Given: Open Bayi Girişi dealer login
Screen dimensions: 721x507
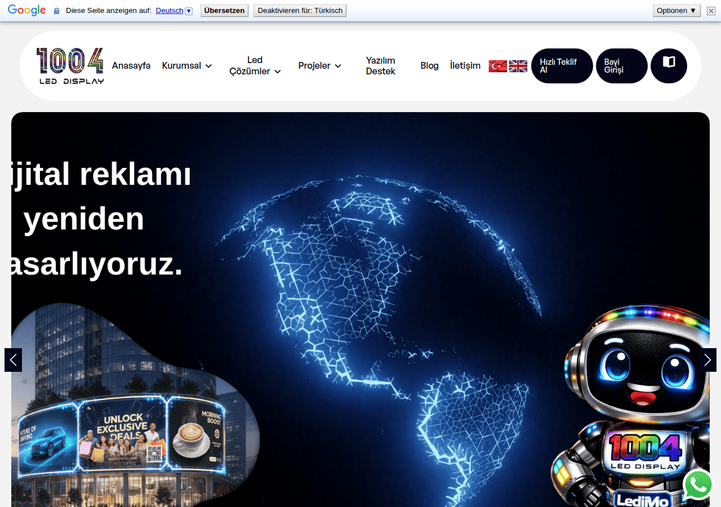Looking at the screenshot, I should pos(622,66).
